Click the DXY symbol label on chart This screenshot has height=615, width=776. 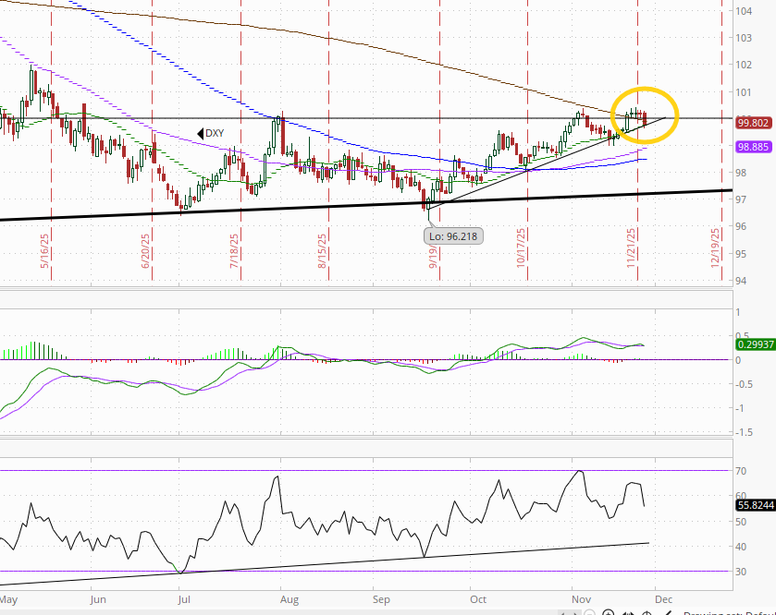[x=215, y=133]
